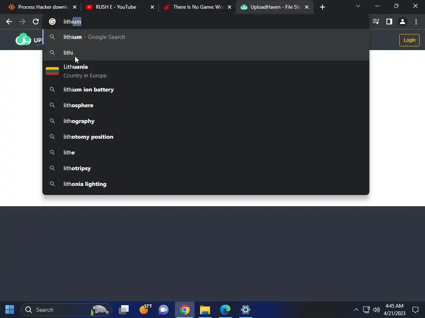Launch Microsoft Edge from the taskbar
425x318 pixels.
point(225,310)
